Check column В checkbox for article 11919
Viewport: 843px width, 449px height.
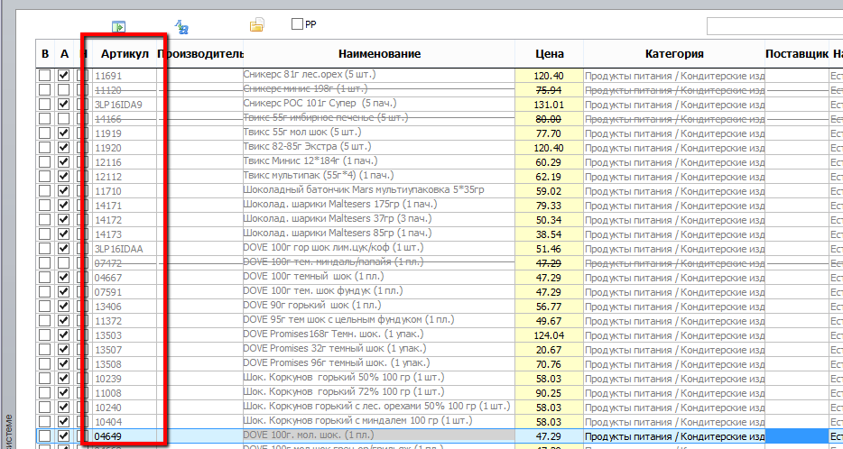click(44, 133)
